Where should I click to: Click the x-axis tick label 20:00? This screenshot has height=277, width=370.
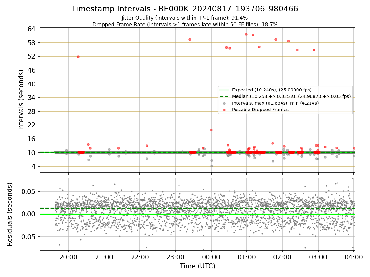click(x=68, y=257)
